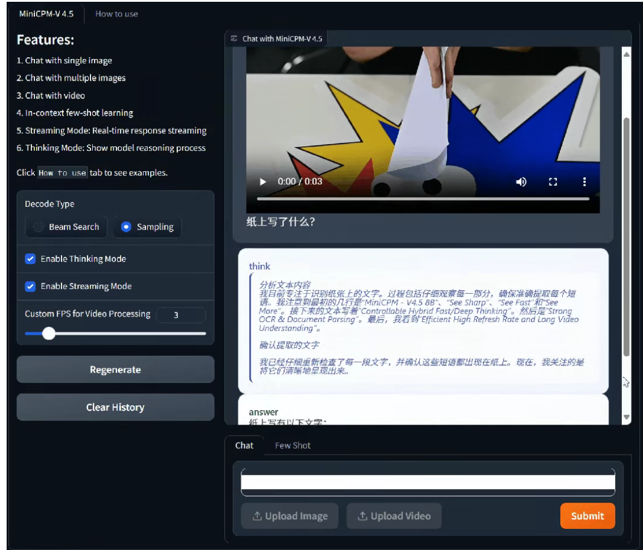Select Sampling decode type

[147, 226]
